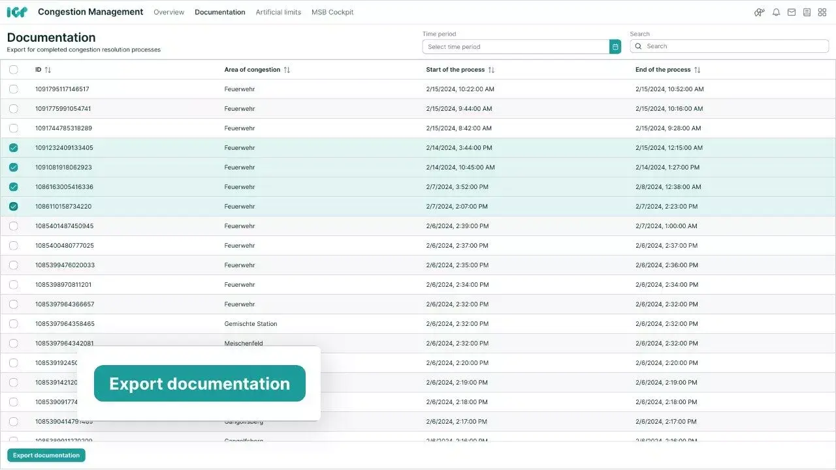Image resolution: width=836 pixels, height=470 pixels.
Task: Toggle the select-all header checkbox
Action: pyautogui.click(x=14, y=70)
